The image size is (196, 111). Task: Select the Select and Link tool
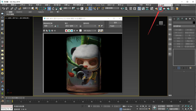[x=12, y=9]
